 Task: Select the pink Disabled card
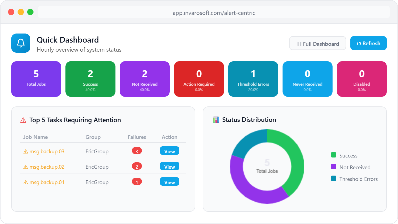pyautogui.click(x=362, y=79)
